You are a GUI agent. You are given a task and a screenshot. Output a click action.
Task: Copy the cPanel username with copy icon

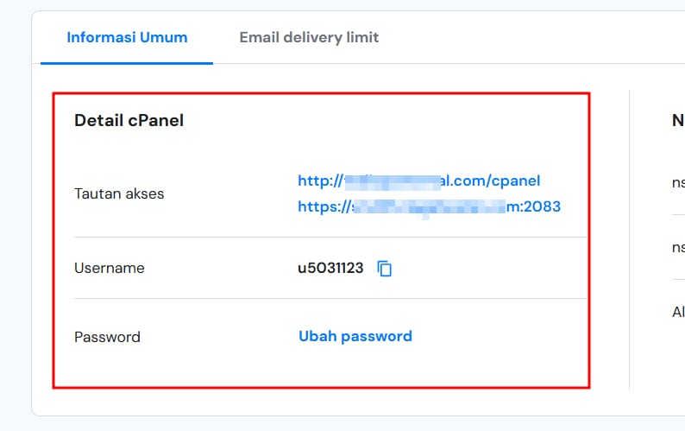(x=385, y=269)
